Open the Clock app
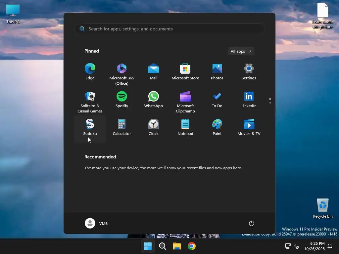This screenshot has width=339, height=254. click(154, 128)
